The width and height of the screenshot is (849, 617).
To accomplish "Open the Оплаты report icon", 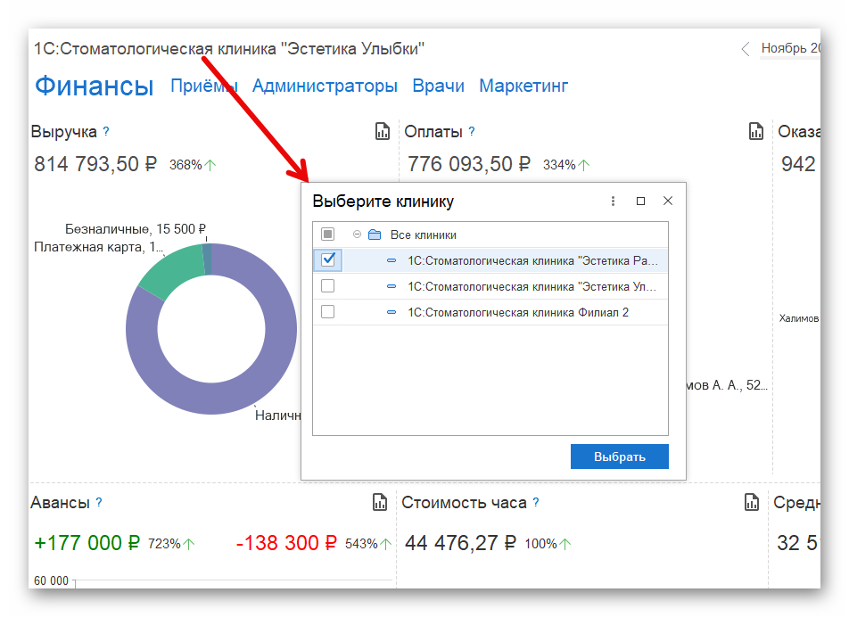I will [x=756, y=131].
